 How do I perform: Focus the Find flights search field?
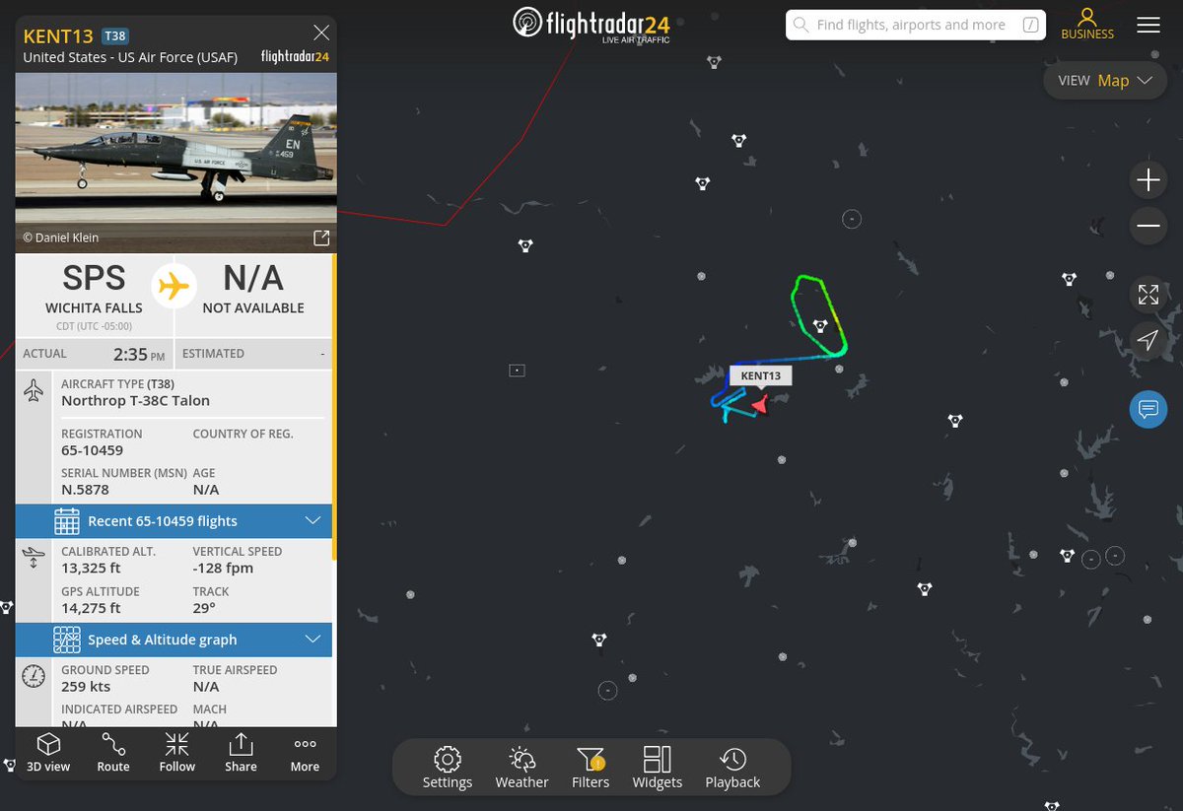[916, 25]
